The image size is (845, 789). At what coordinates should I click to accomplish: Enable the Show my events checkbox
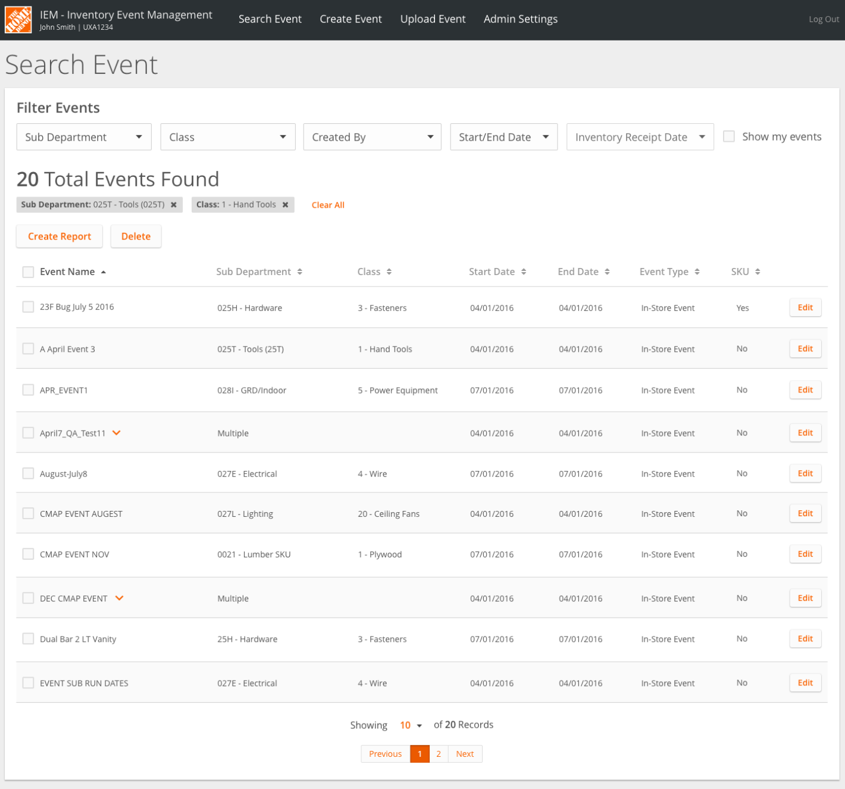(x=729, y=136)
